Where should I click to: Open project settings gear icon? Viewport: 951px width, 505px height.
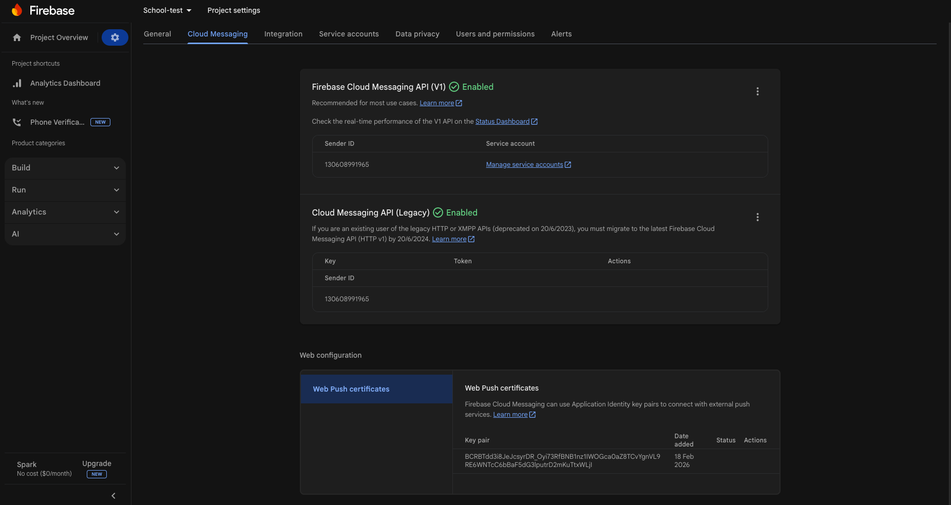(x=115, y=37)
